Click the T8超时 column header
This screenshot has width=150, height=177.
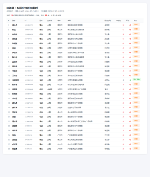tap(119, 21)
